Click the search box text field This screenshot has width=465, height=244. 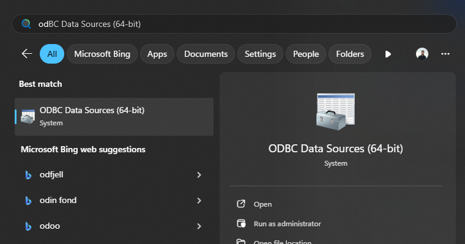(234, 24)
